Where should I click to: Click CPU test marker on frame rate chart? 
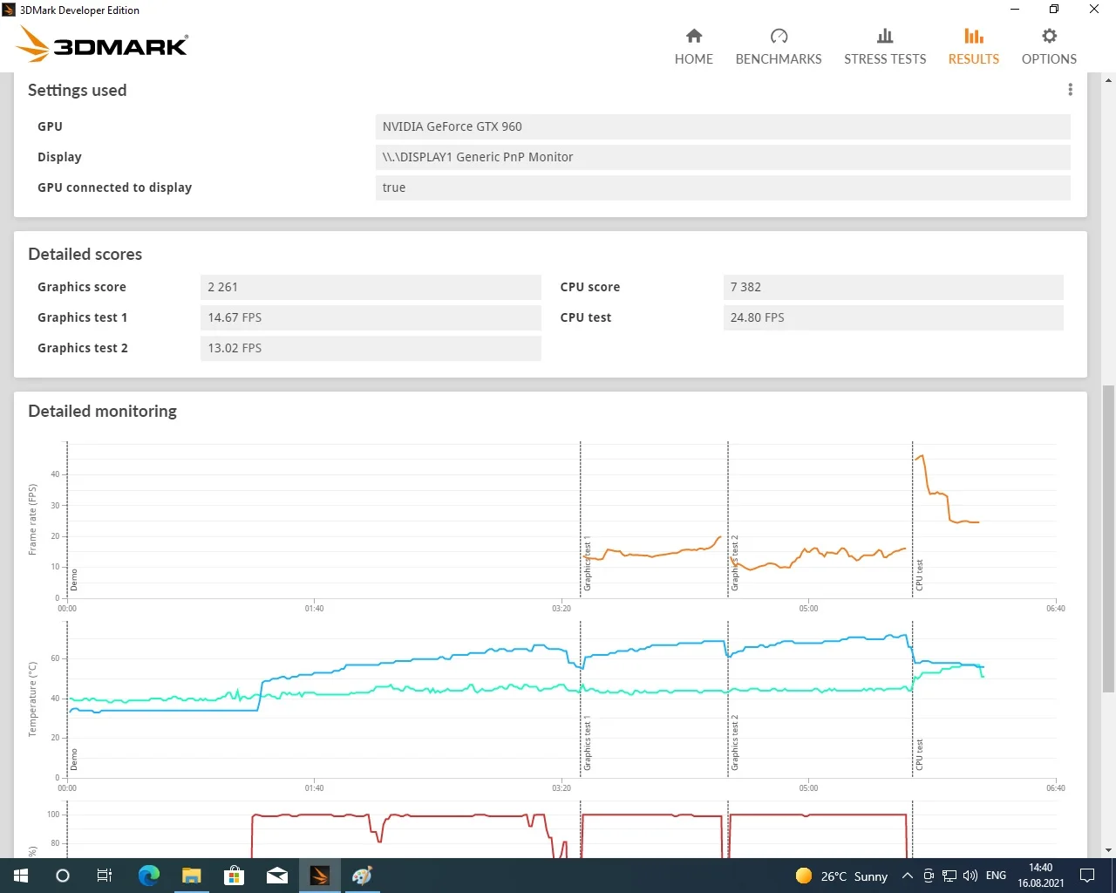click(x=919, y=576)
